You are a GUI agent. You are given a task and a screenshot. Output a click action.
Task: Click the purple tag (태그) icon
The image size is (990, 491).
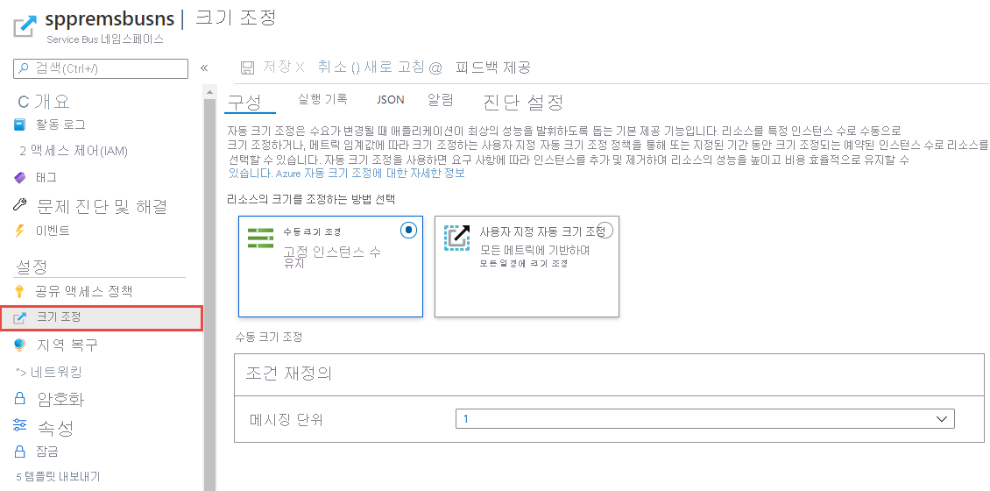click(x=21, y=177)
